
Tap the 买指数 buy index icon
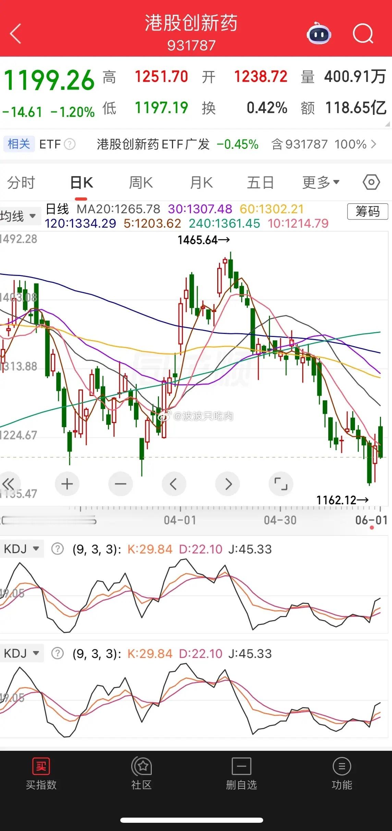(x=41, y=773)
